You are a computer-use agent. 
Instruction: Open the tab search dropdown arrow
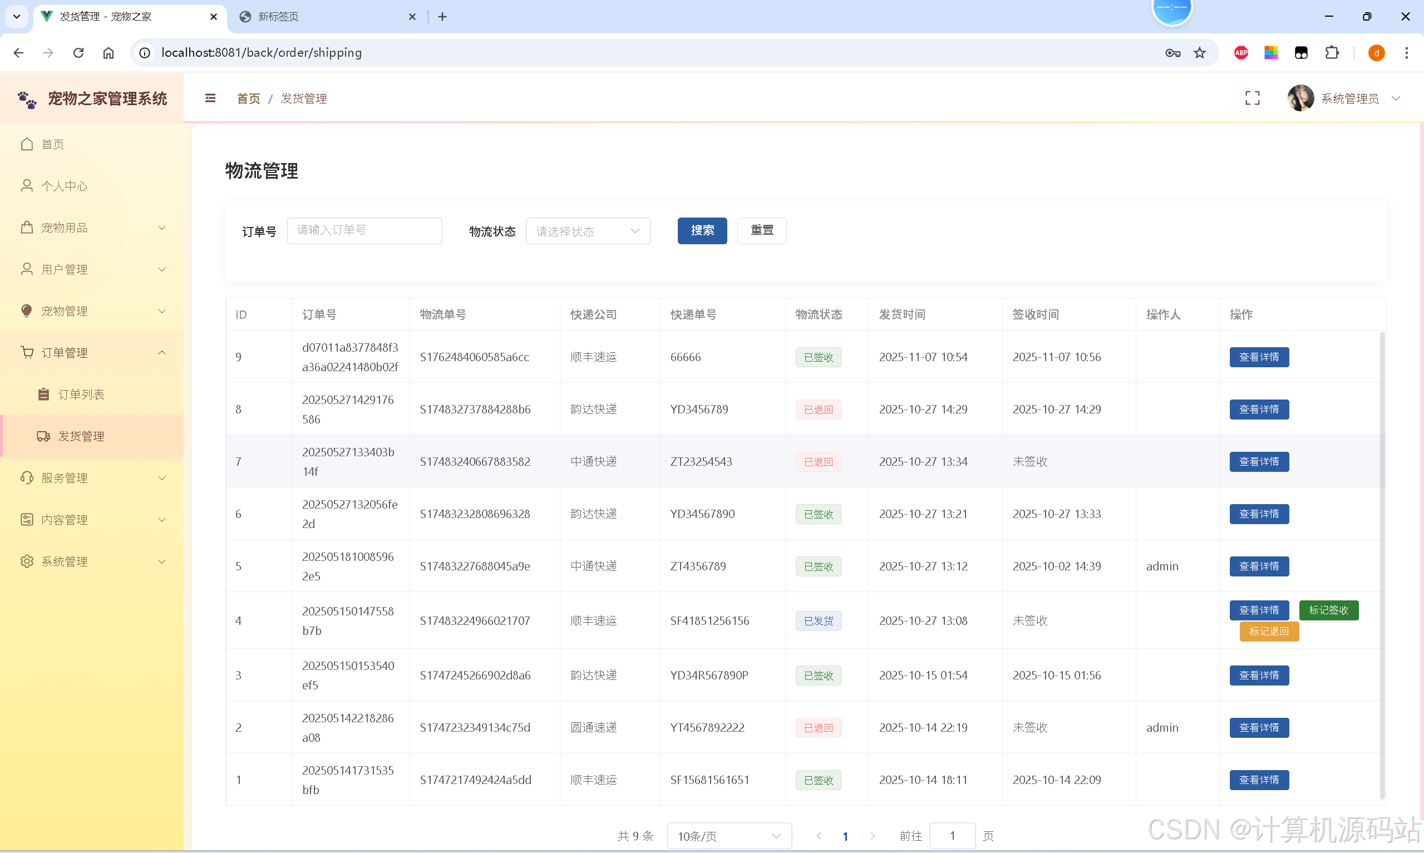coord(17,17)
